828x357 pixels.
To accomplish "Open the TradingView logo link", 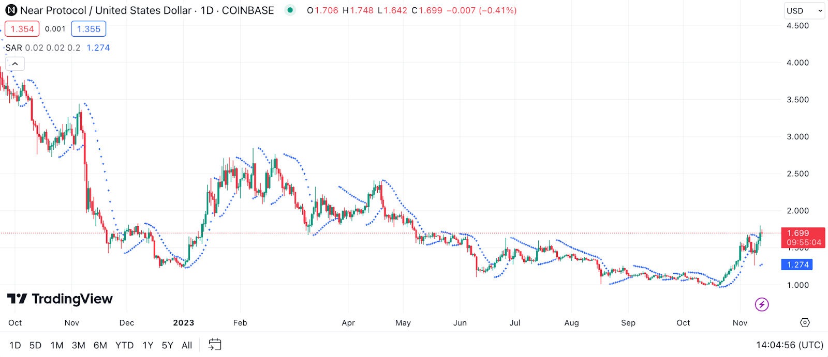I will tap(60, 299).
